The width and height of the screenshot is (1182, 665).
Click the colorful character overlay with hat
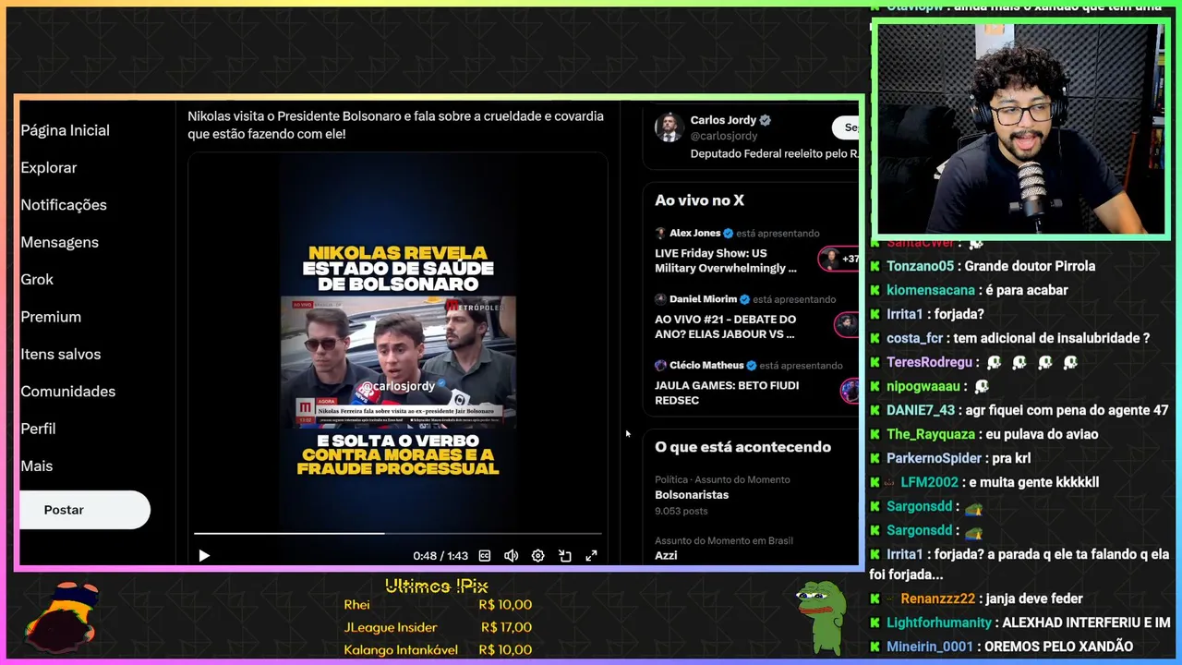coord(62,616)
